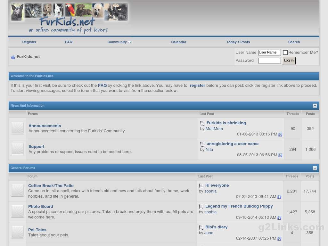Click the General Forums category title
328x246 pixels.
pos(23,168)
